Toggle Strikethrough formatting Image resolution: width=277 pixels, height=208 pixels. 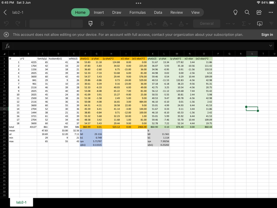(x=138, y=24)
